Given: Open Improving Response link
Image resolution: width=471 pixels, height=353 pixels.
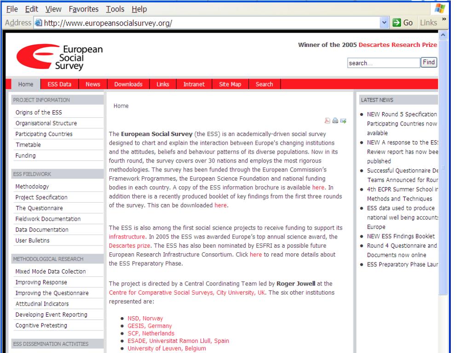Looking at the screenshot, I should pyautogui.click(x=41, y=282).
